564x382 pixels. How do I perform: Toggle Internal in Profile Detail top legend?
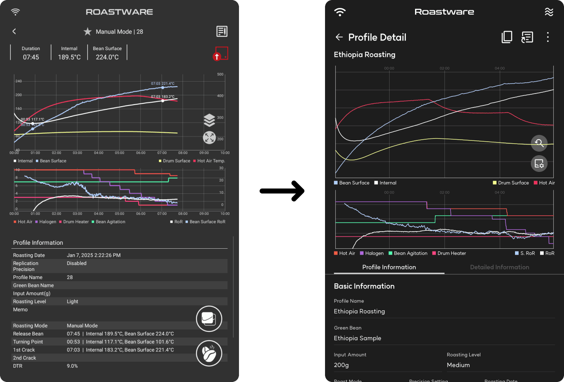pos(385,183)
